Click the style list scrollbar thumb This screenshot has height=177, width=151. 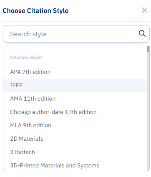148,49
